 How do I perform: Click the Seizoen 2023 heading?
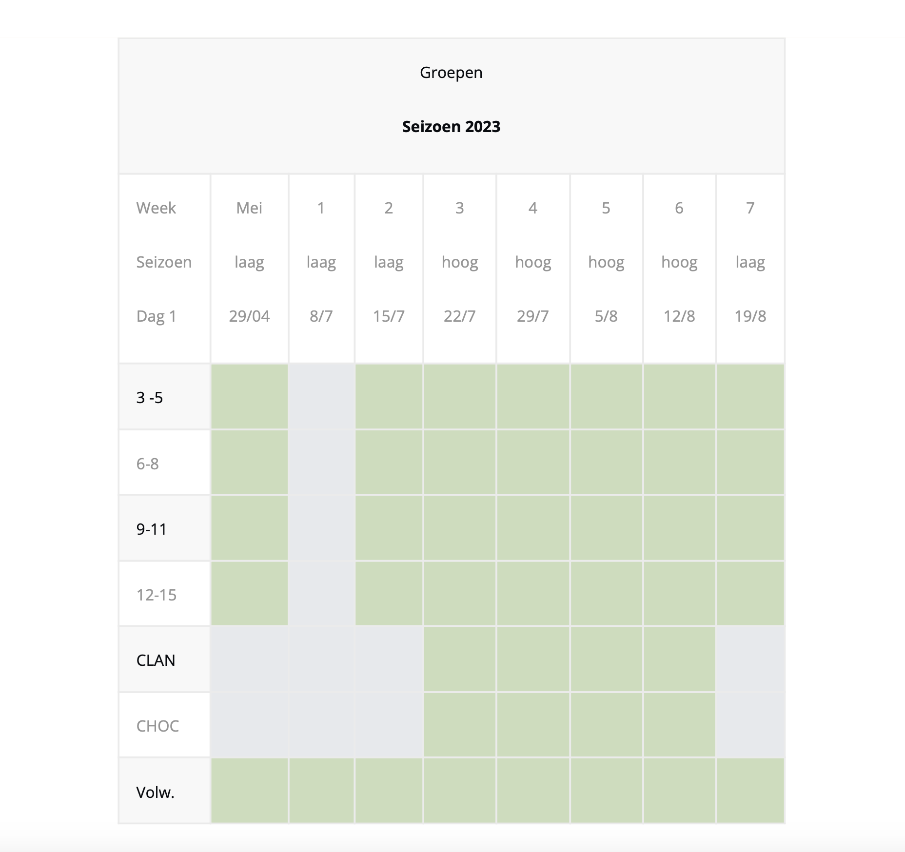click(x=451, y=127)
